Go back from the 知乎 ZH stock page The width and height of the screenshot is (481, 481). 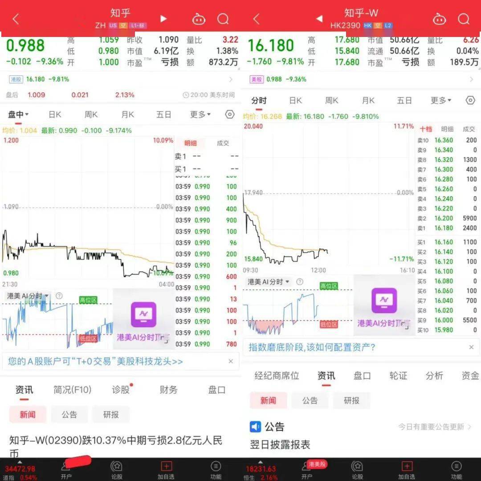coord(16,19)
